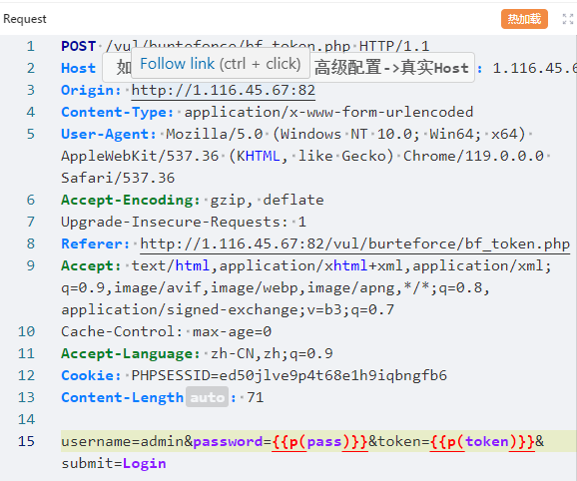The width and height of the screenshot is (577, 481).
Task: Click the Accept-Language header value
Action: pyautogui.click(x=272, y=353)
